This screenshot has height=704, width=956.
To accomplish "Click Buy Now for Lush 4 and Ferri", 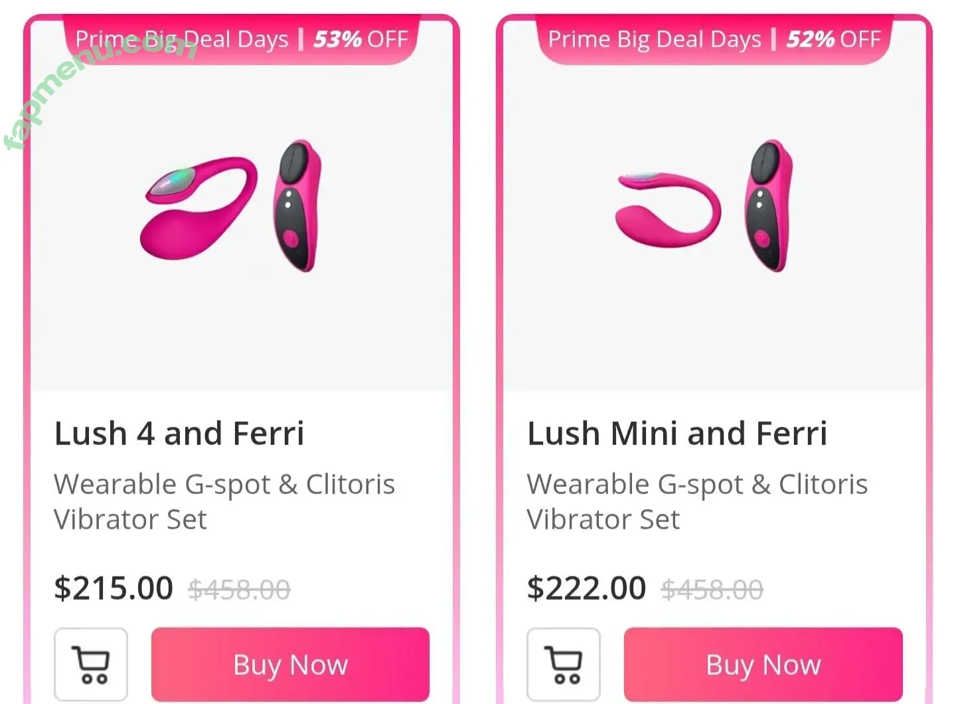I will (290, 663).
